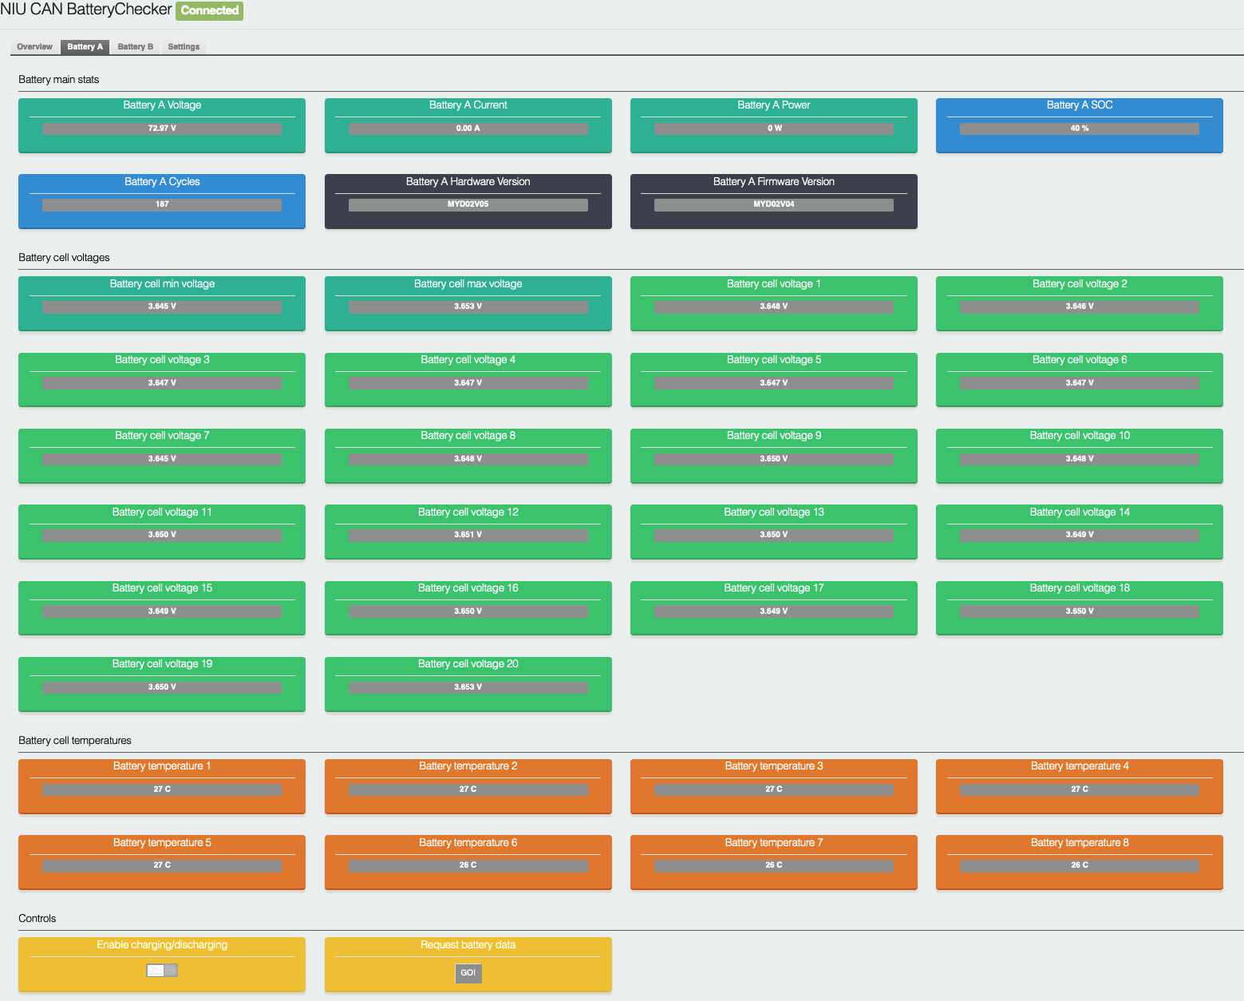
Task: Click the Battery temperature 1 card
Action: coord(162,786)
